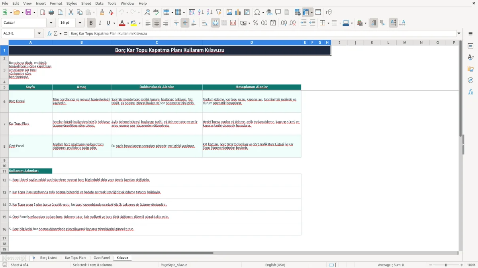Viewport: 478px width, 268px height.
Task: Click the zoom out minus button
Action: pos(431,265)
